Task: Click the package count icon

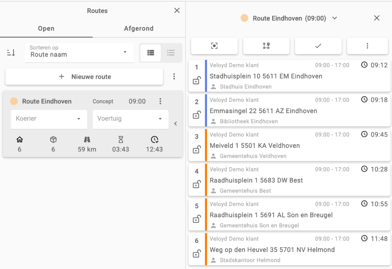Action: pos(53,140)
